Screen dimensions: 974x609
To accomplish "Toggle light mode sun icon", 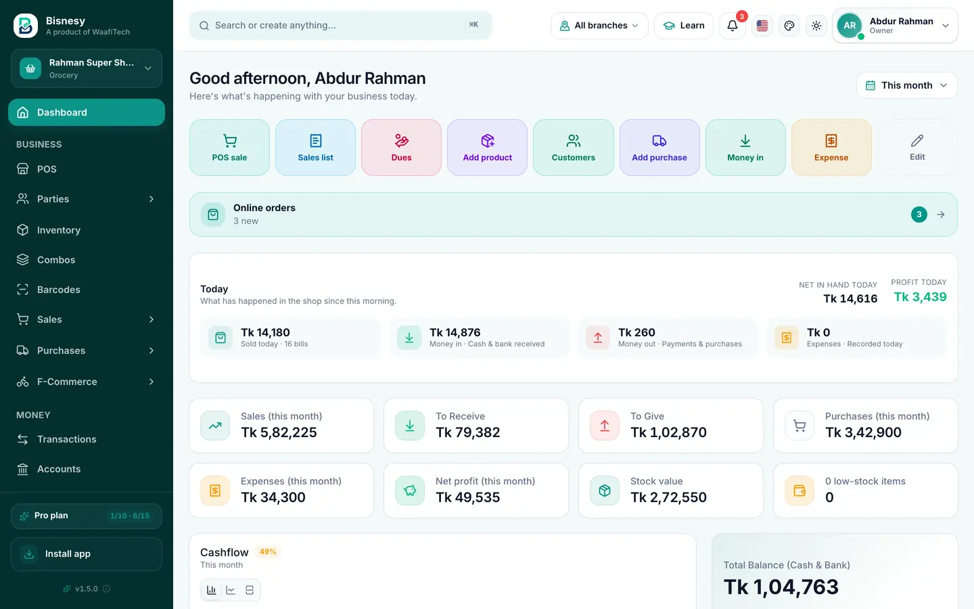I will 816,26.
